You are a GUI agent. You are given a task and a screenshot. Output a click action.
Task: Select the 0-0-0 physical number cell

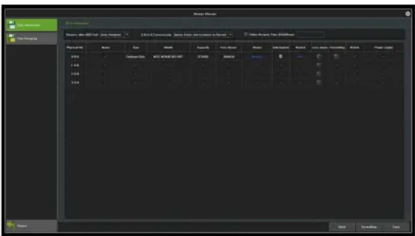click(x=75, y=57)
